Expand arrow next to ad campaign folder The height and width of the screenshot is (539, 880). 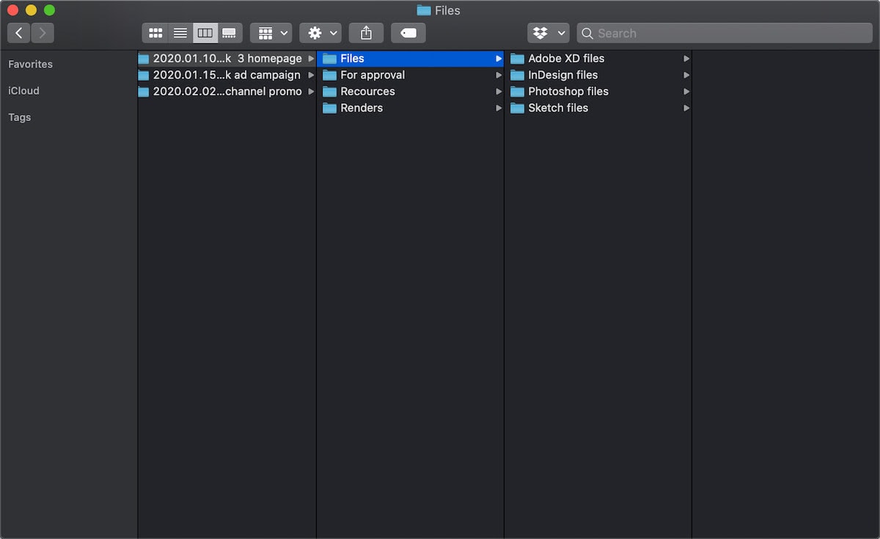coord(311,75)
